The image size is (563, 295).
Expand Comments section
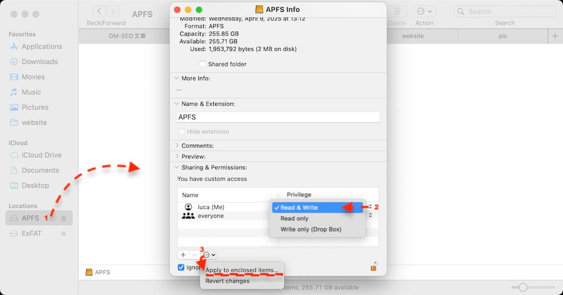coord(177,146)
